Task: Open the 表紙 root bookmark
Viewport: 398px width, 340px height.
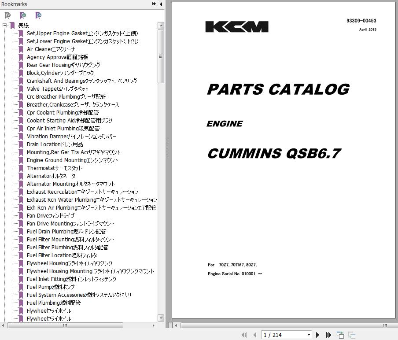Action: (23, 26)
